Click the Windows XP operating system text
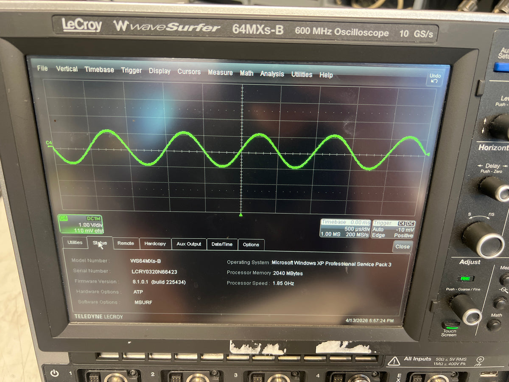The image size is (509, 382). pyautogui.click(x=331, y=264)
